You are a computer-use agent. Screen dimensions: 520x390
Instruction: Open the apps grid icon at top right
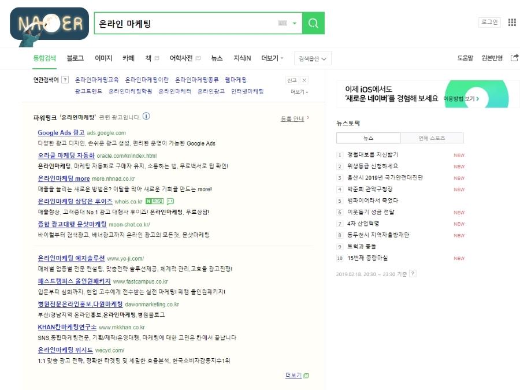tap(511, 22)
